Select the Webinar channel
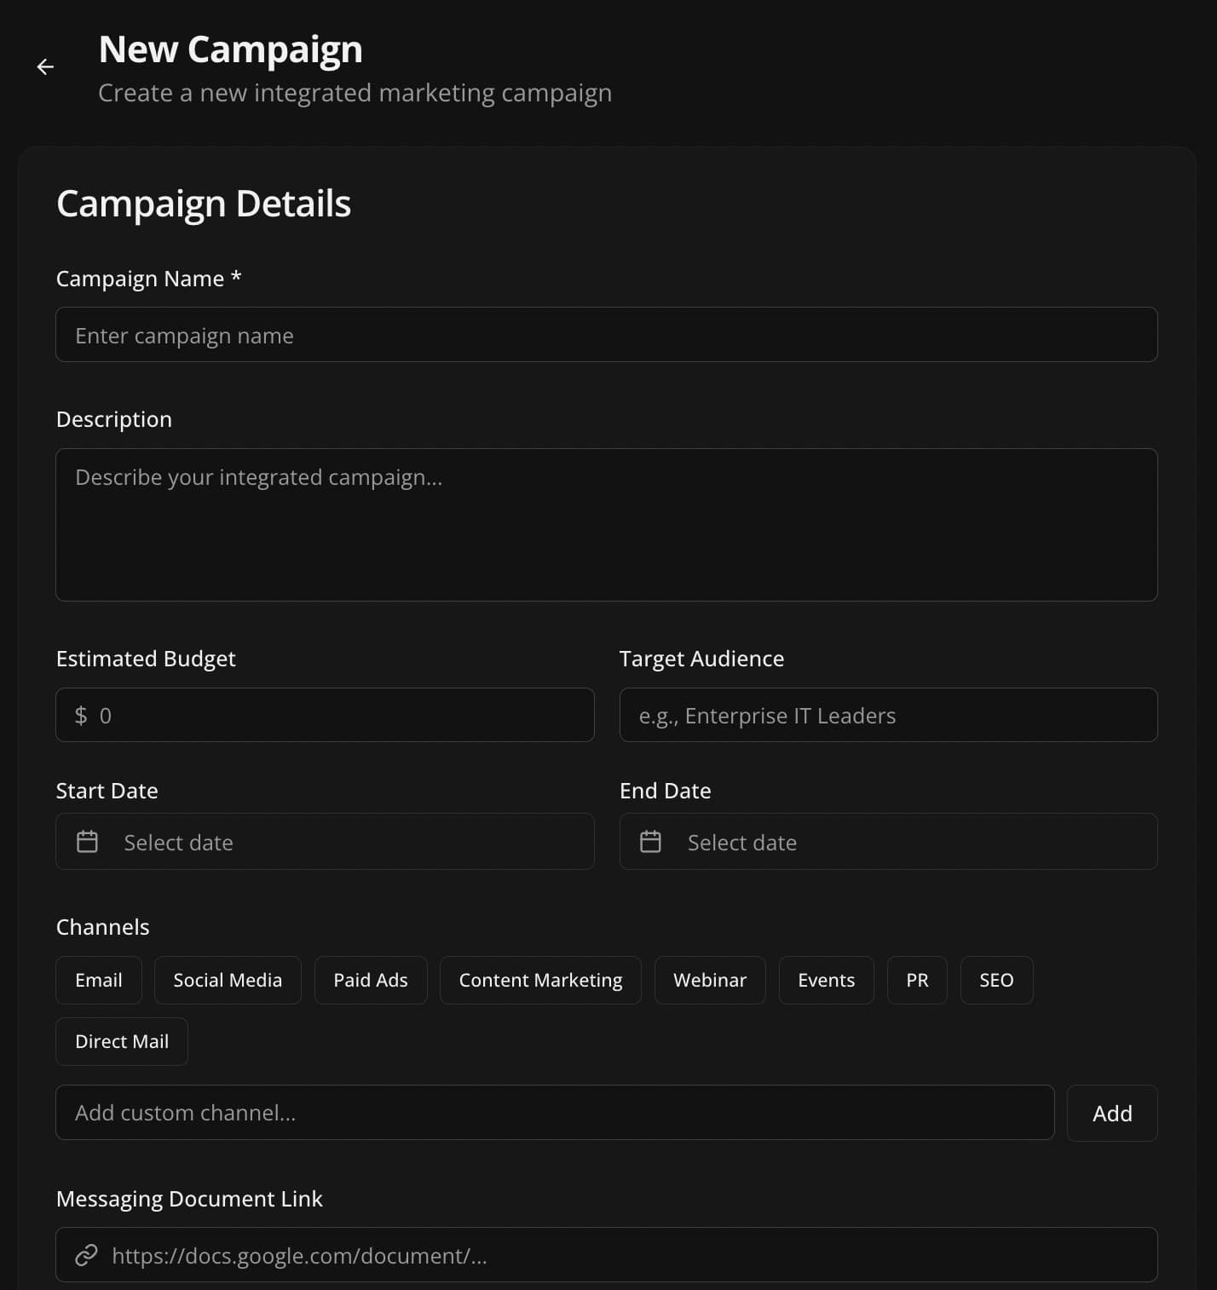The width and height of the screenshot is (1217, 1290). [x=709, y=980]
